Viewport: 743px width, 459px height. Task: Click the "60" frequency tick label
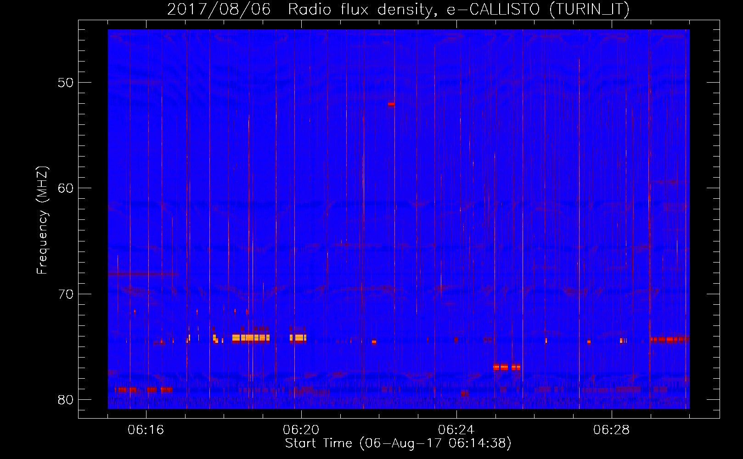tap(66, 188)
